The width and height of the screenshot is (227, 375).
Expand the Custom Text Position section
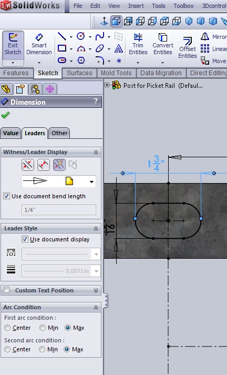(96, 290)
